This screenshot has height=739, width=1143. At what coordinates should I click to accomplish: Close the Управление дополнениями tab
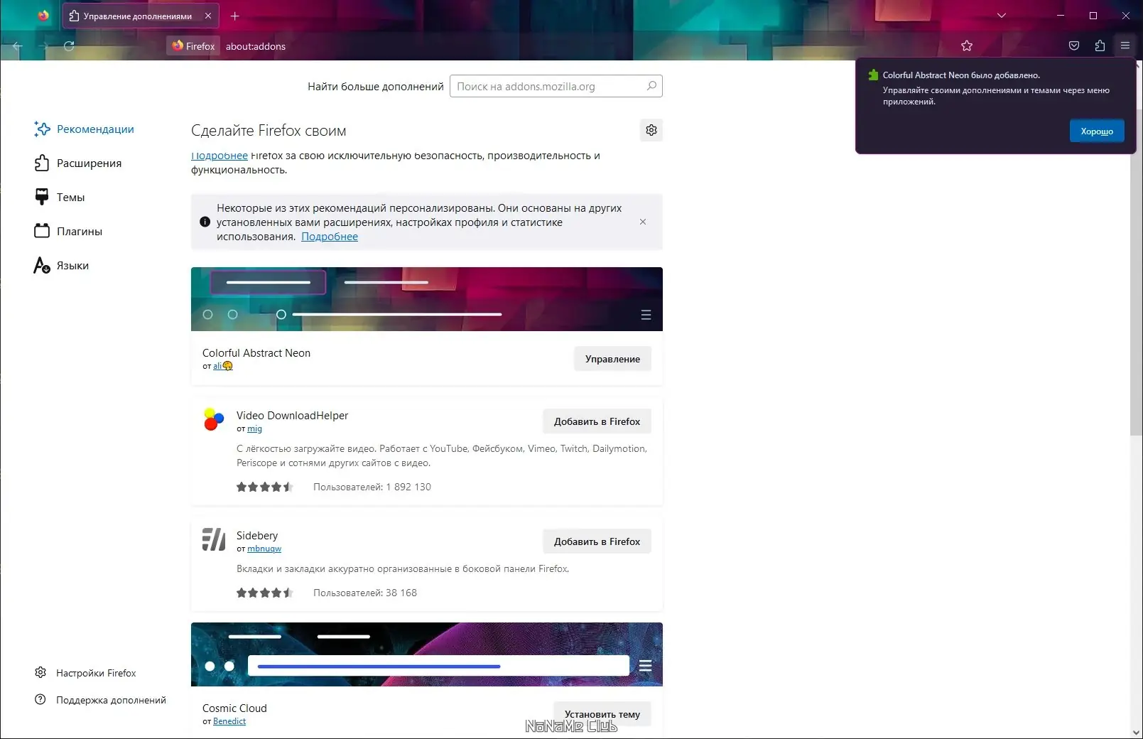tap(208, 16)
